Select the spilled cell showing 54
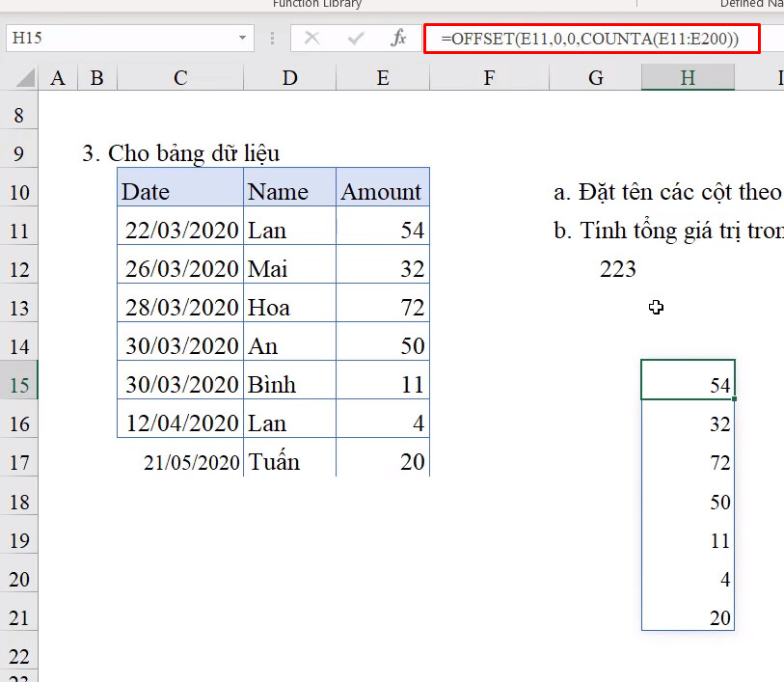 [x=688, y=380]
